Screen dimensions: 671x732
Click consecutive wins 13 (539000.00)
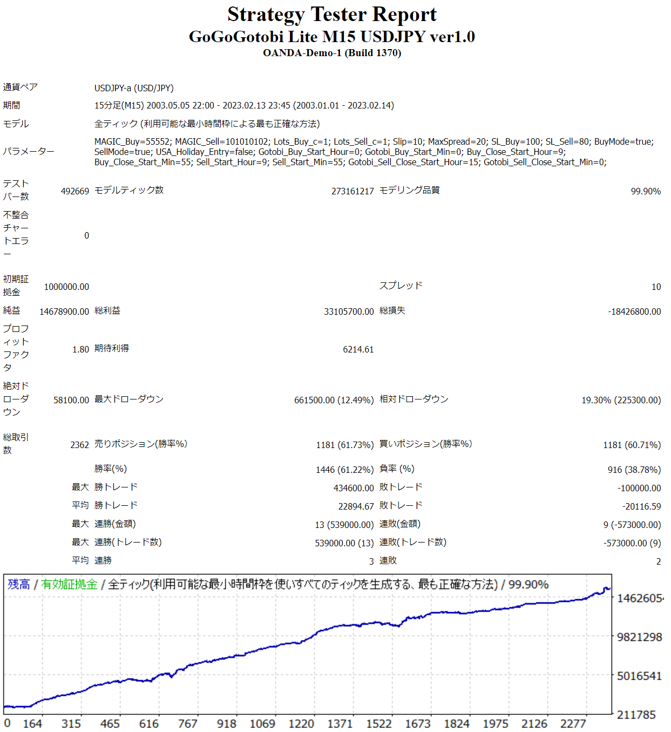tap(344, 525)
